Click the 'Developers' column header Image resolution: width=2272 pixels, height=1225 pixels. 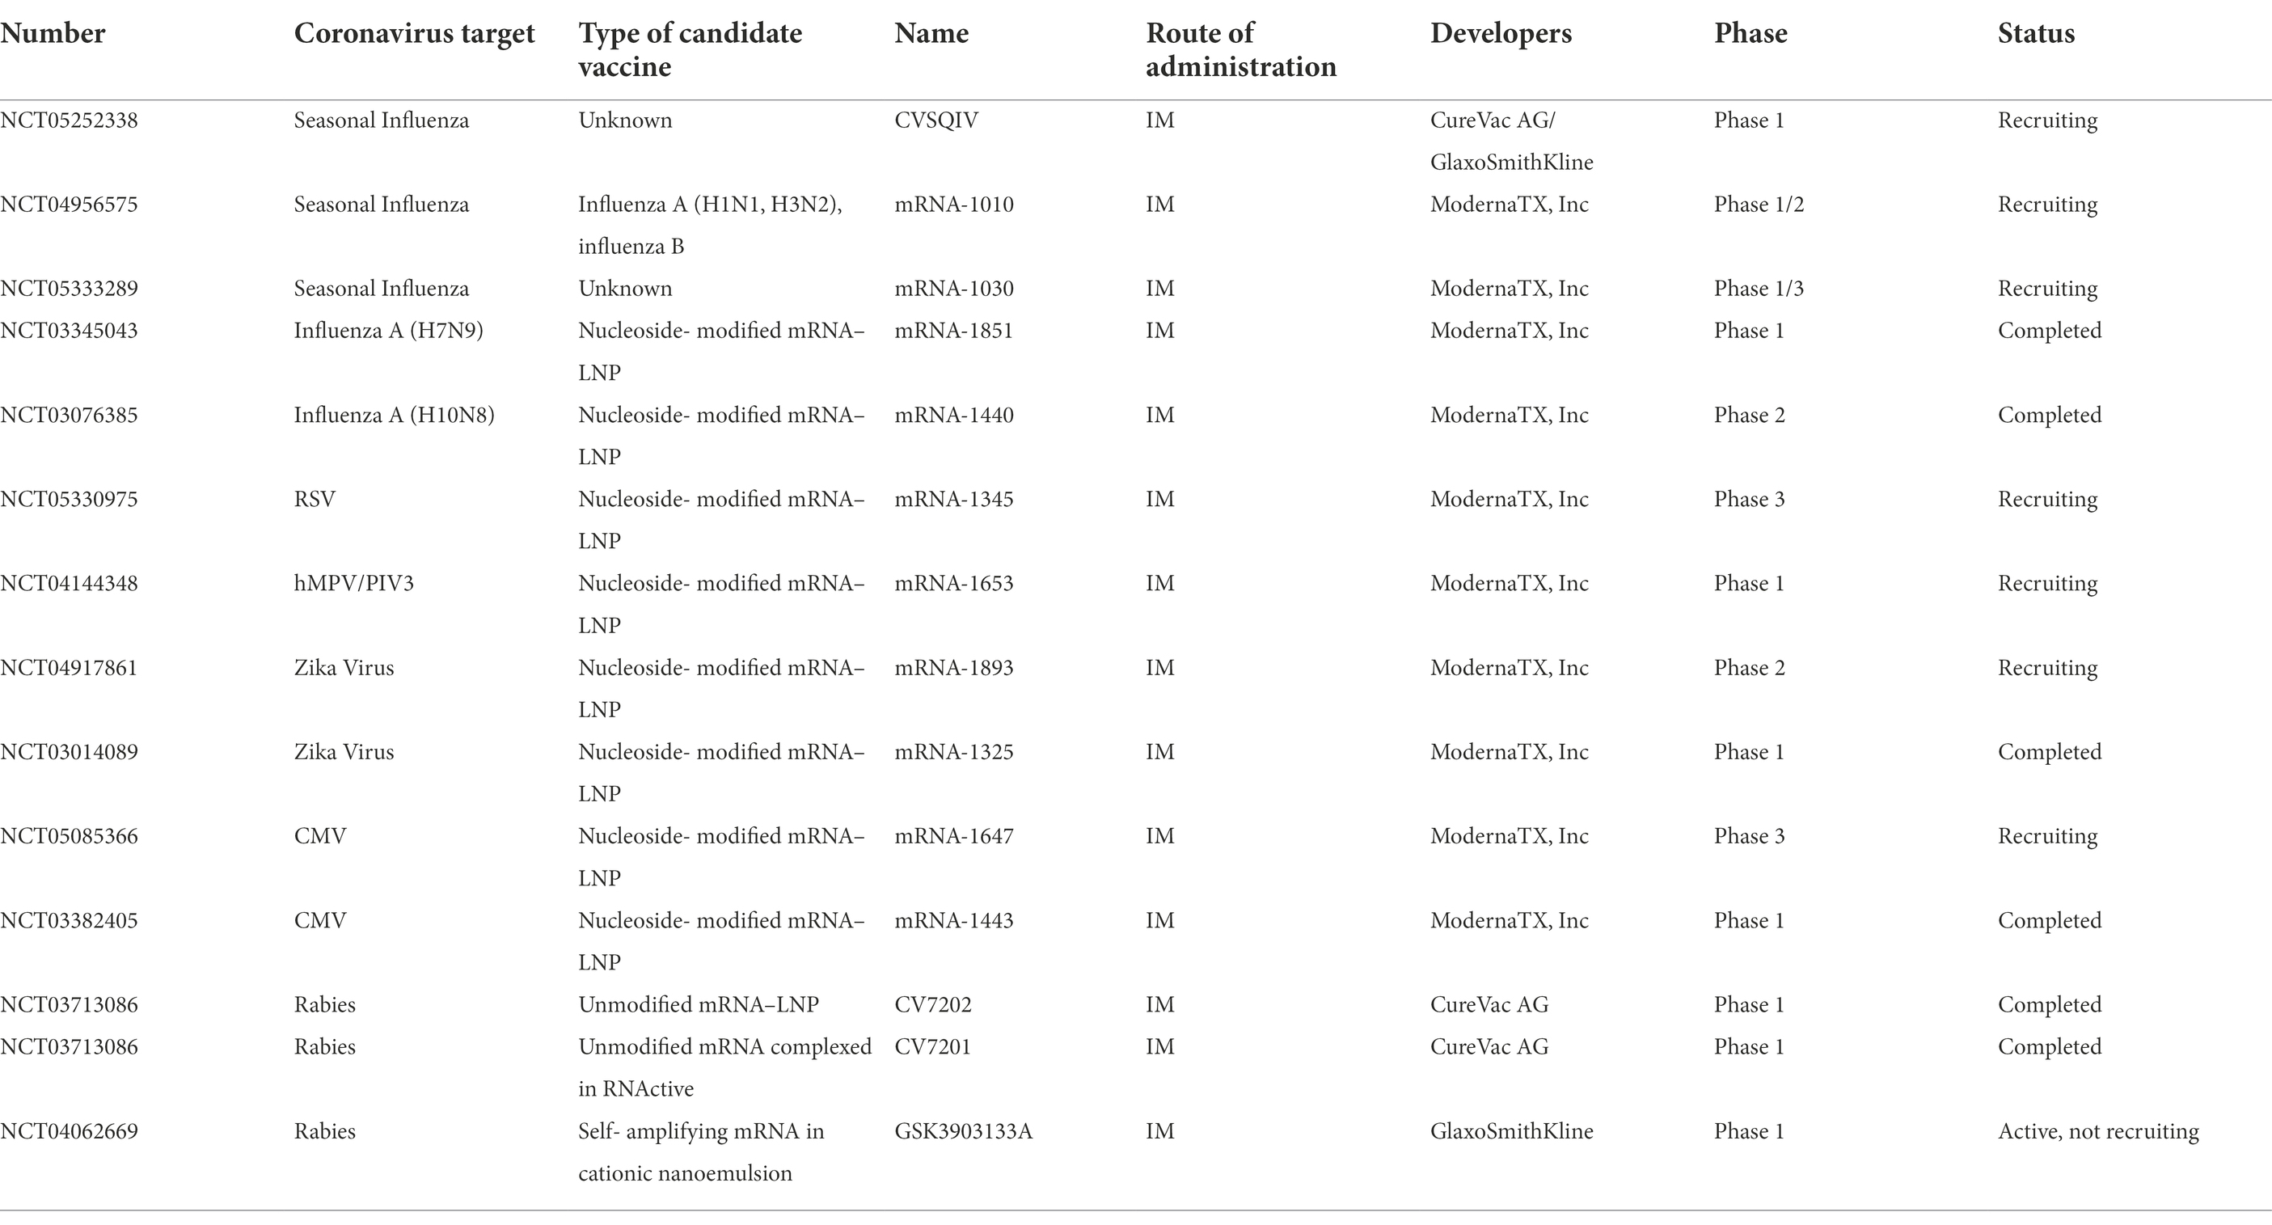point(1501,33)
